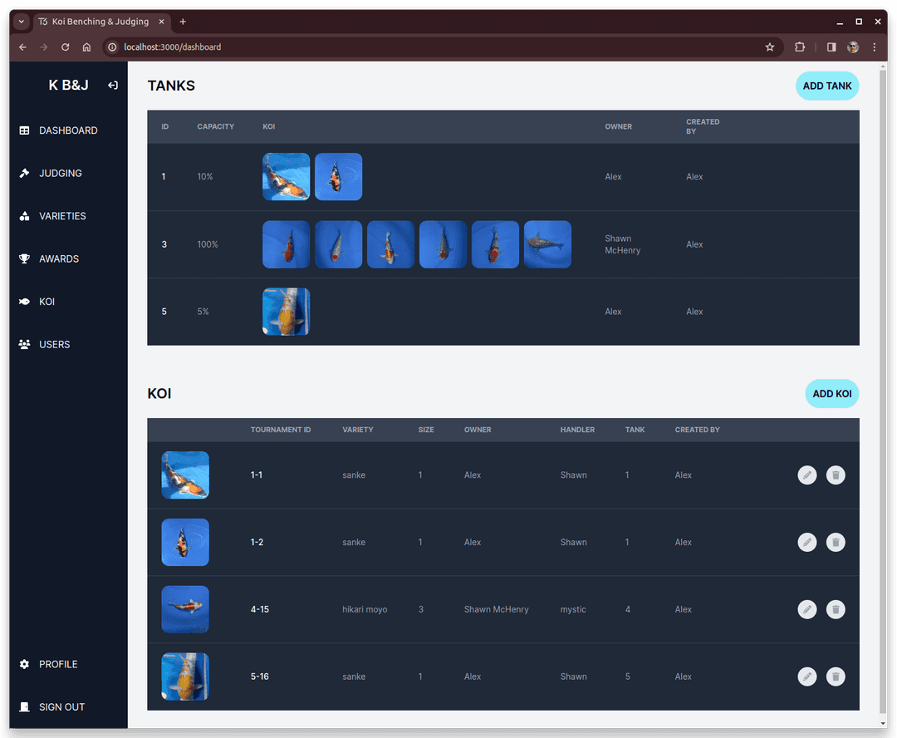Screen dimensions: 897x738
Task: Delete koi 1-2 with the trash icon
Action: coord(836,542)
